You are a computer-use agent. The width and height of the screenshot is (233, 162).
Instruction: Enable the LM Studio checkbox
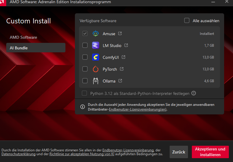click(x=85, y=45)
